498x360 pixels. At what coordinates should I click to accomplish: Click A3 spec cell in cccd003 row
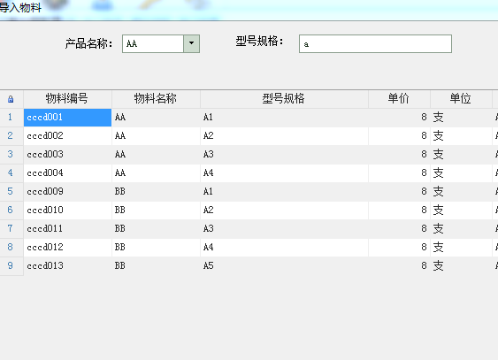[x=284, y=155]
